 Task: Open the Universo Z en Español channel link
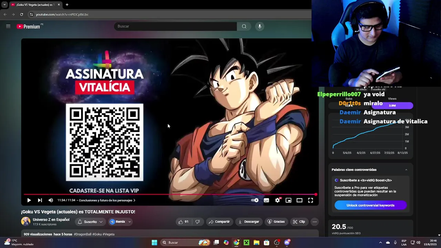pos(51,220)
